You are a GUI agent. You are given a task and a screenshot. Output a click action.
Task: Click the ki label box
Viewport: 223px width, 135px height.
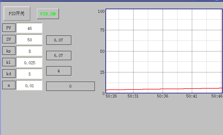coord(9,62)
